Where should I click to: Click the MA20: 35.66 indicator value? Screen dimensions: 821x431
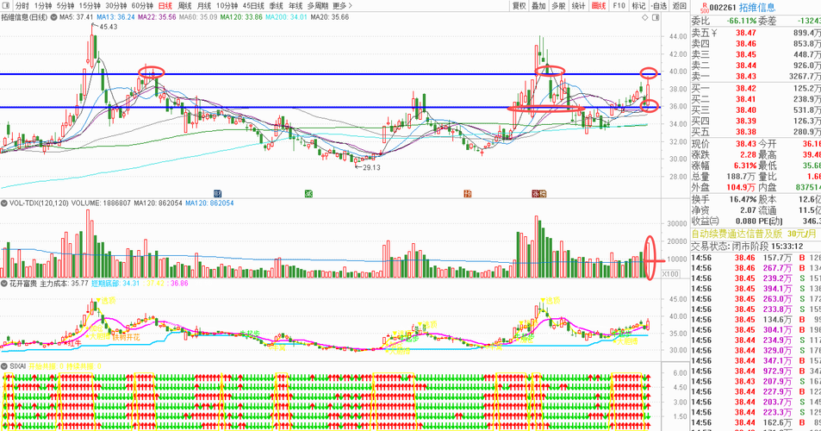click(x=329, y=17)
